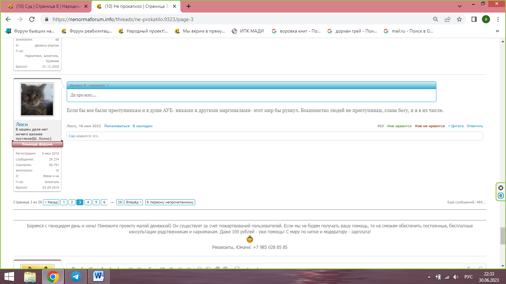Click "Мне нравится" on Люси's post
This screenshot has height=284, width=506.
point(399,126)
